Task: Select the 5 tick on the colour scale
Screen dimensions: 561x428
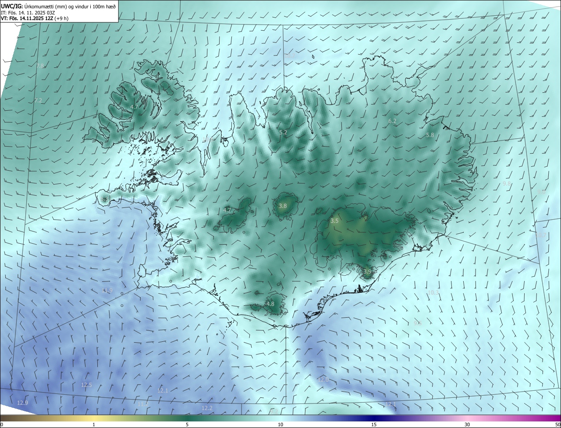Action: [187, 424]
